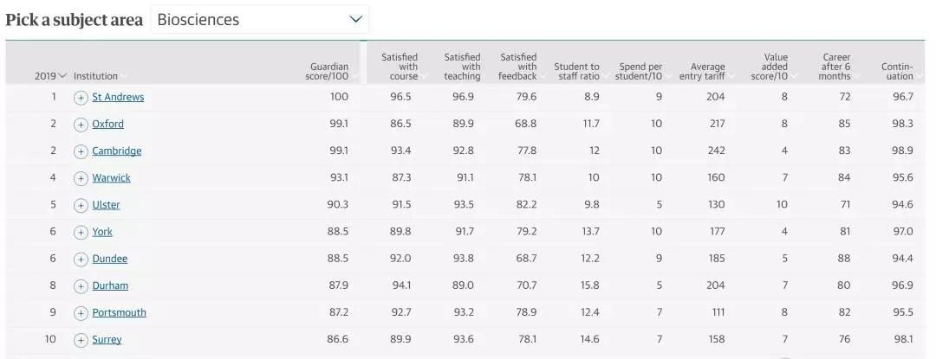Screen dimensions: 936x359
Task: Open the 2019 year ranking dropdown
Action: pos(50,76)
